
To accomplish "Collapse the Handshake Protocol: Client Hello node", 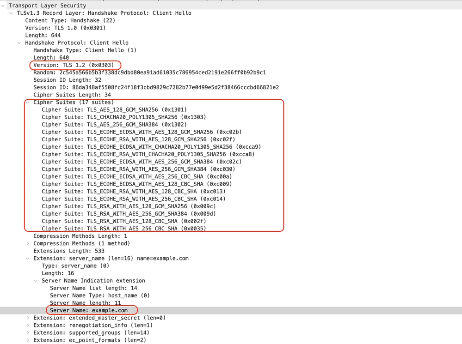I will tap(19, 42).
